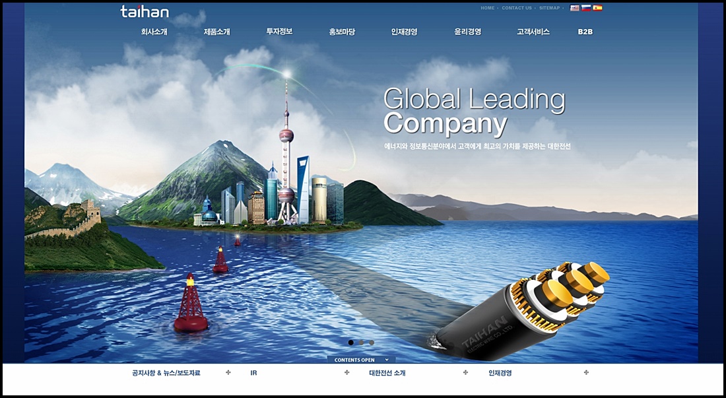Expand plus icon beside bottom 인재경영

(x=586, y=372)
